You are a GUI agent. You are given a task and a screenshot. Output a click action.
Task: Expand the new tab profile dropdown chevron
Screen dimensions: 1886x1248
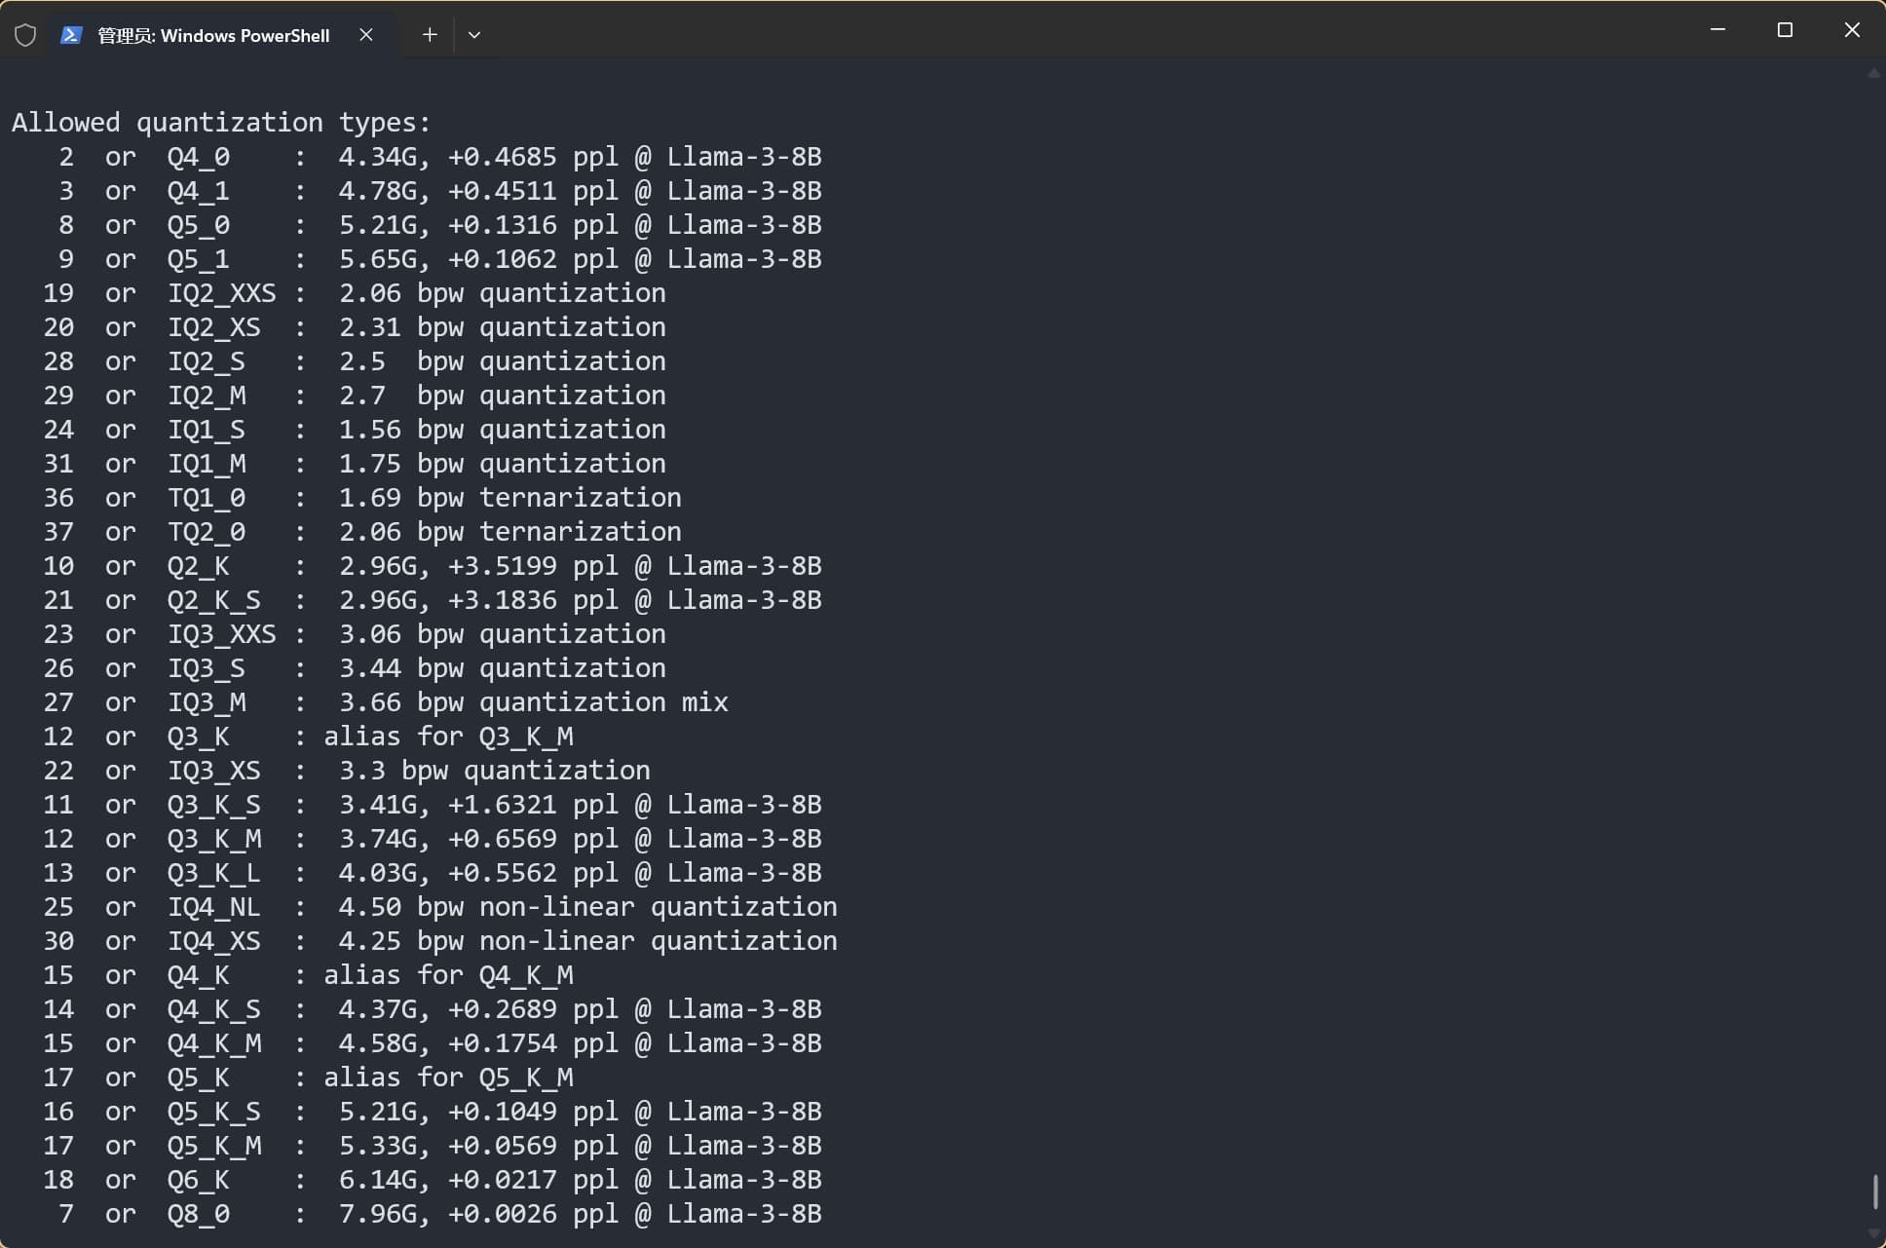[x=474, y=35]
